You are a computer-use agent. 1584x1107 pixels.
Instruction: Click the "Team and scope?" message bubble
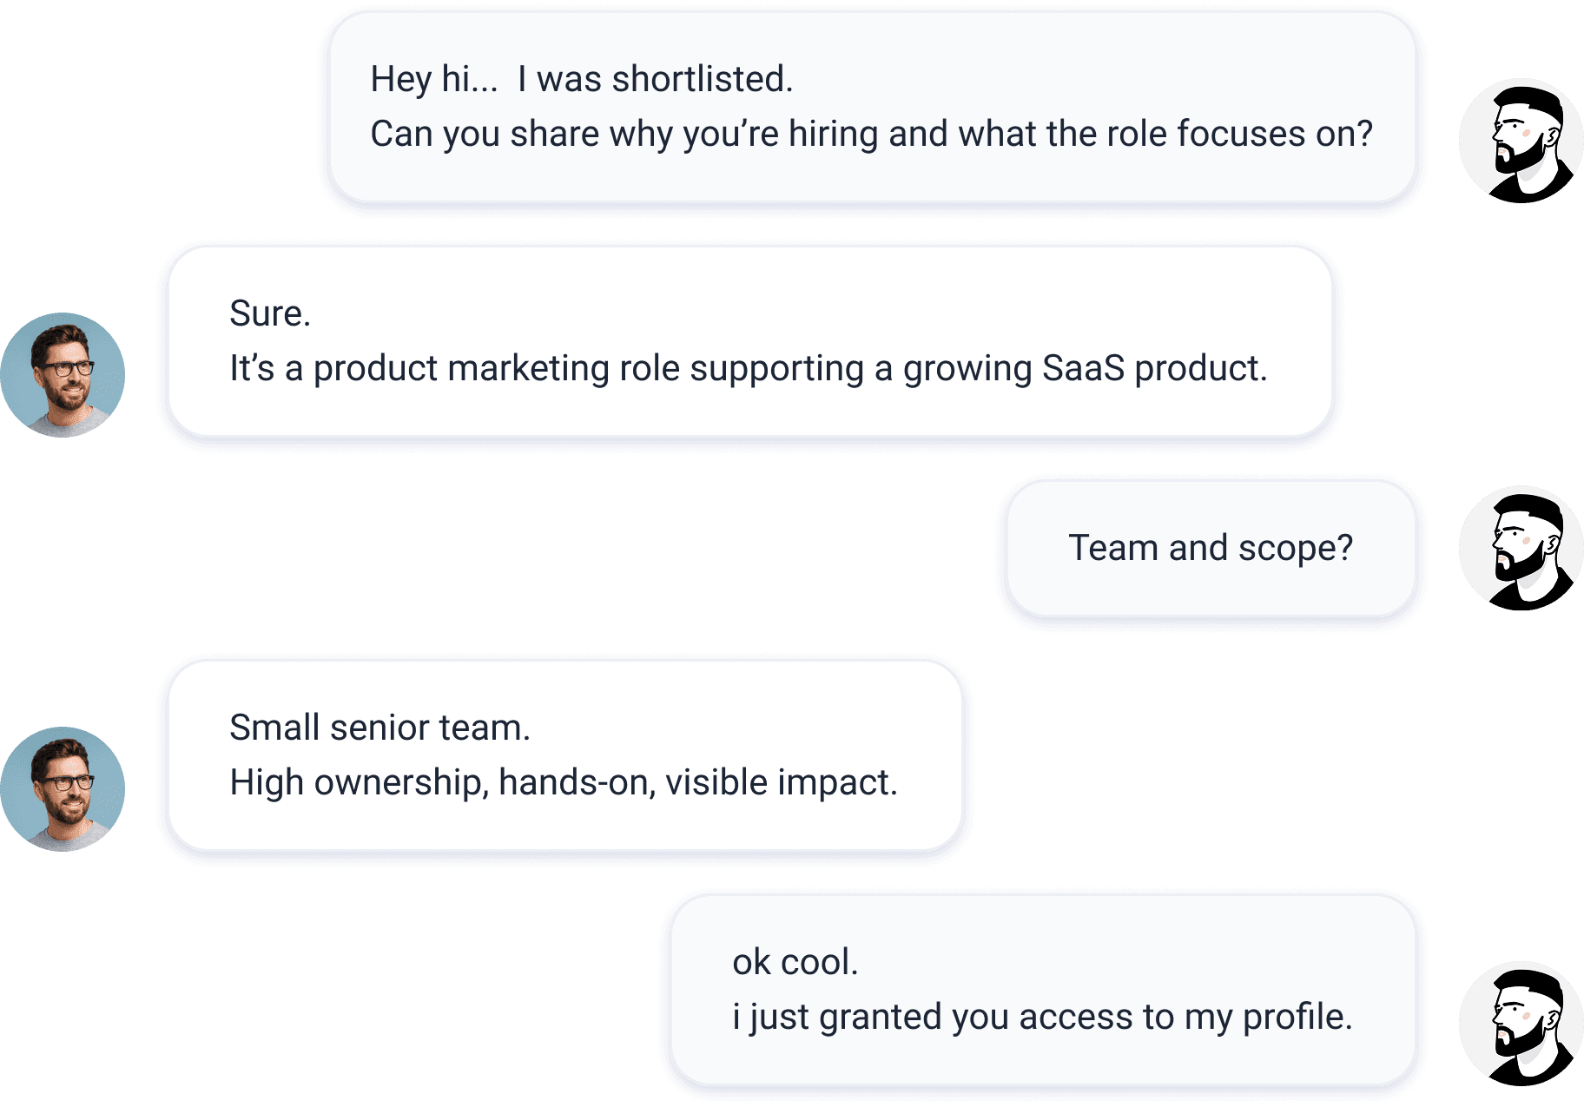pos(1211,549)
